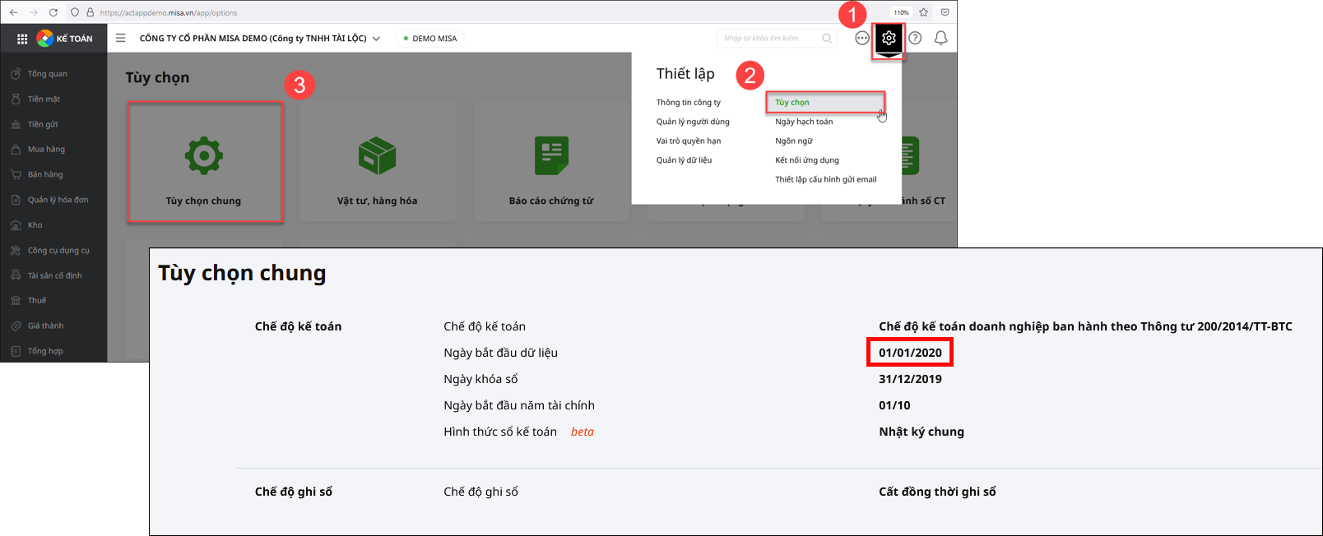Open the settings gear icon in header
The height and width of the screenshot is (536, 1323).
[889, 38]
